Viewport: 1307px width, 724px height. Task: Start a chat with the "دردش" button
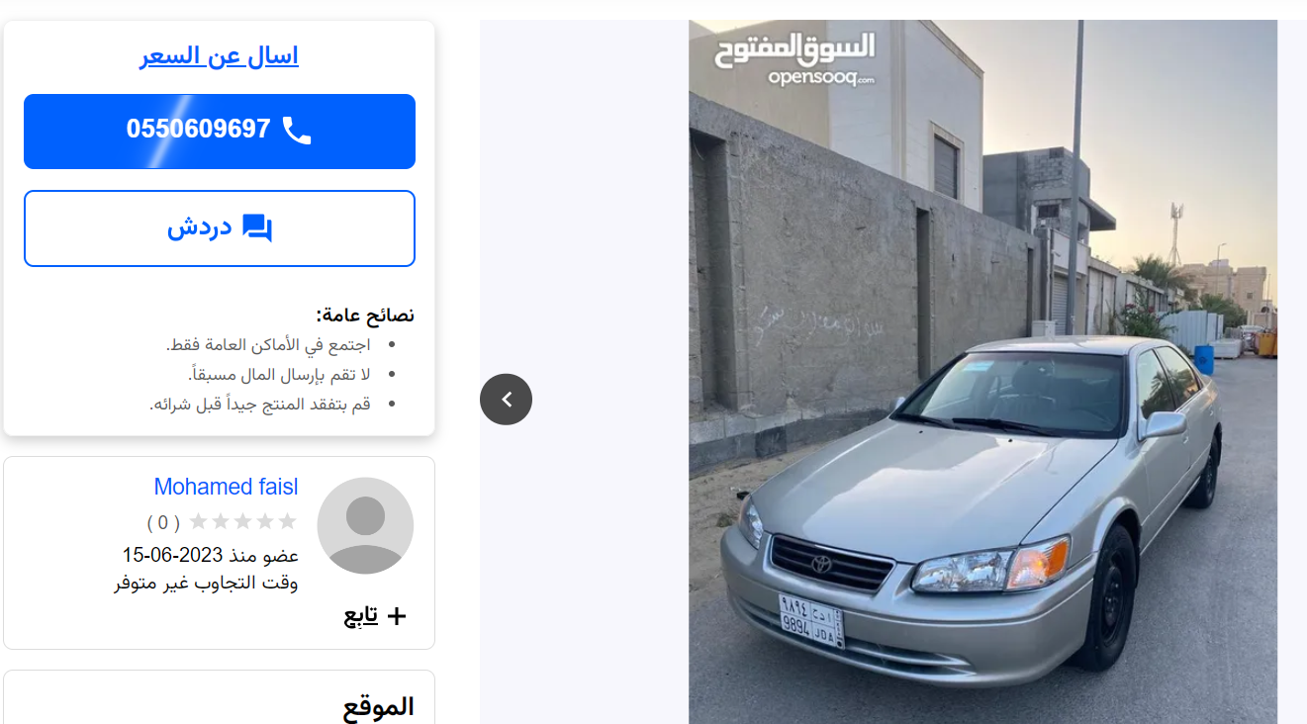pyautogui.click(x=220, y=228)
